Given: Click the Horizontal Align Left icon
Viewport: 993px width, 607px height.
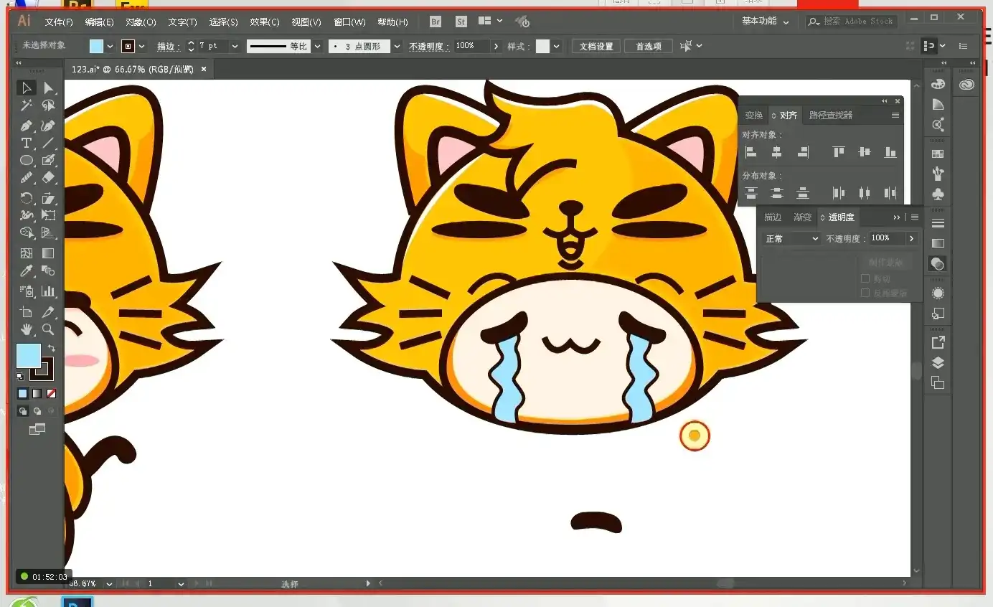Looking at the screenshot, I should 751,152.
